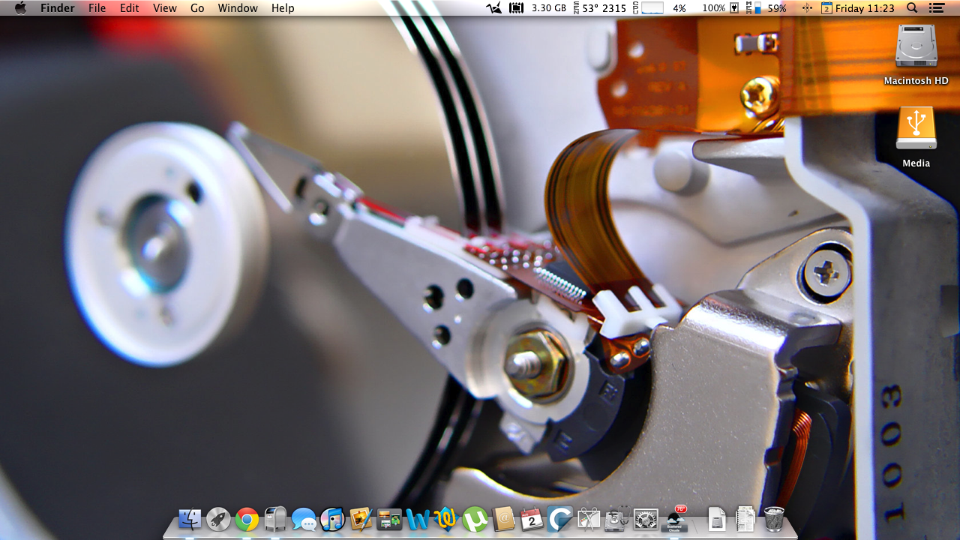Viewport: 960px width, 540px height.
Task: Open the Edit menu
Action: [x=129, y=8]
